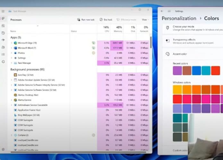Open Task Manager settings gear

point(3,149)
